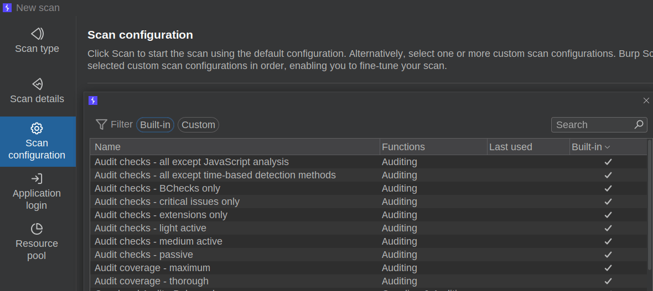The image size is (653, 291).
Task: Choose the Audit coverage - maximum configuration
Action: click(x=152, y=268)
